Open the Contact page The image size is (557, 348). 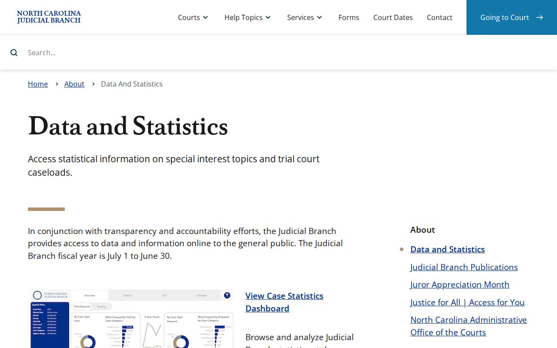440,17
